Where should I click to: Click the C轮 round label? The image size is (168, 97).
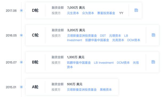pos(35,35)
